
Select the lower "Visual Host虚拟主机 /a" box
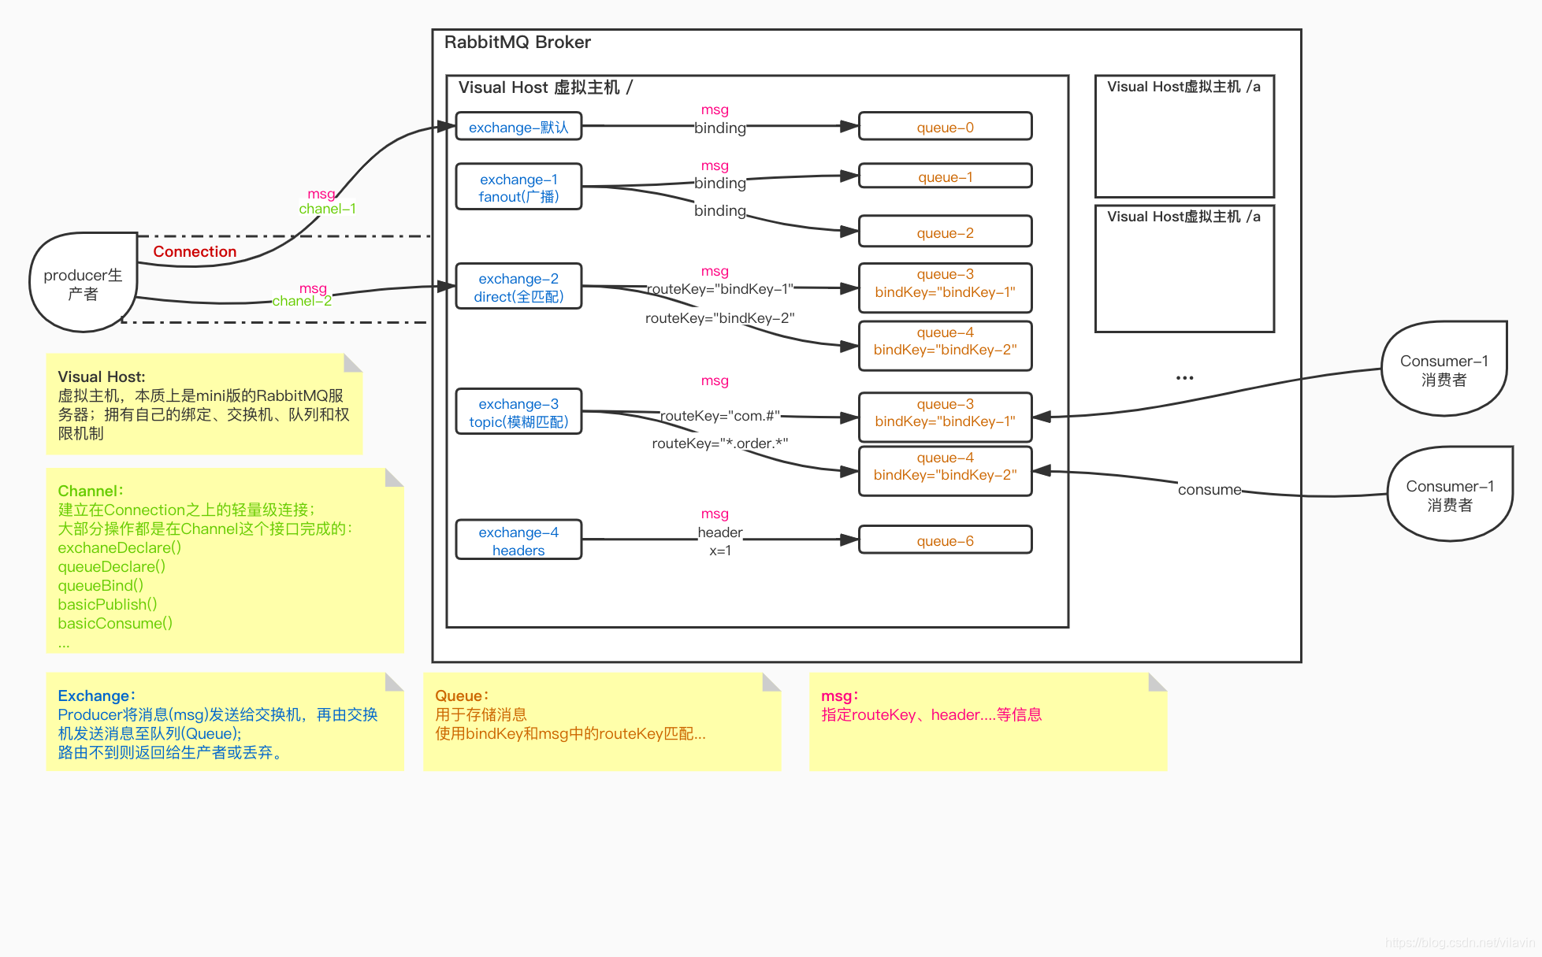coord(1184,269)
